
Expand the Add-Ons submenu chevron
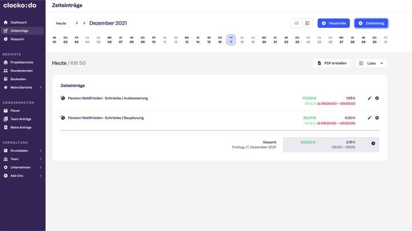[x=41, y=176]
